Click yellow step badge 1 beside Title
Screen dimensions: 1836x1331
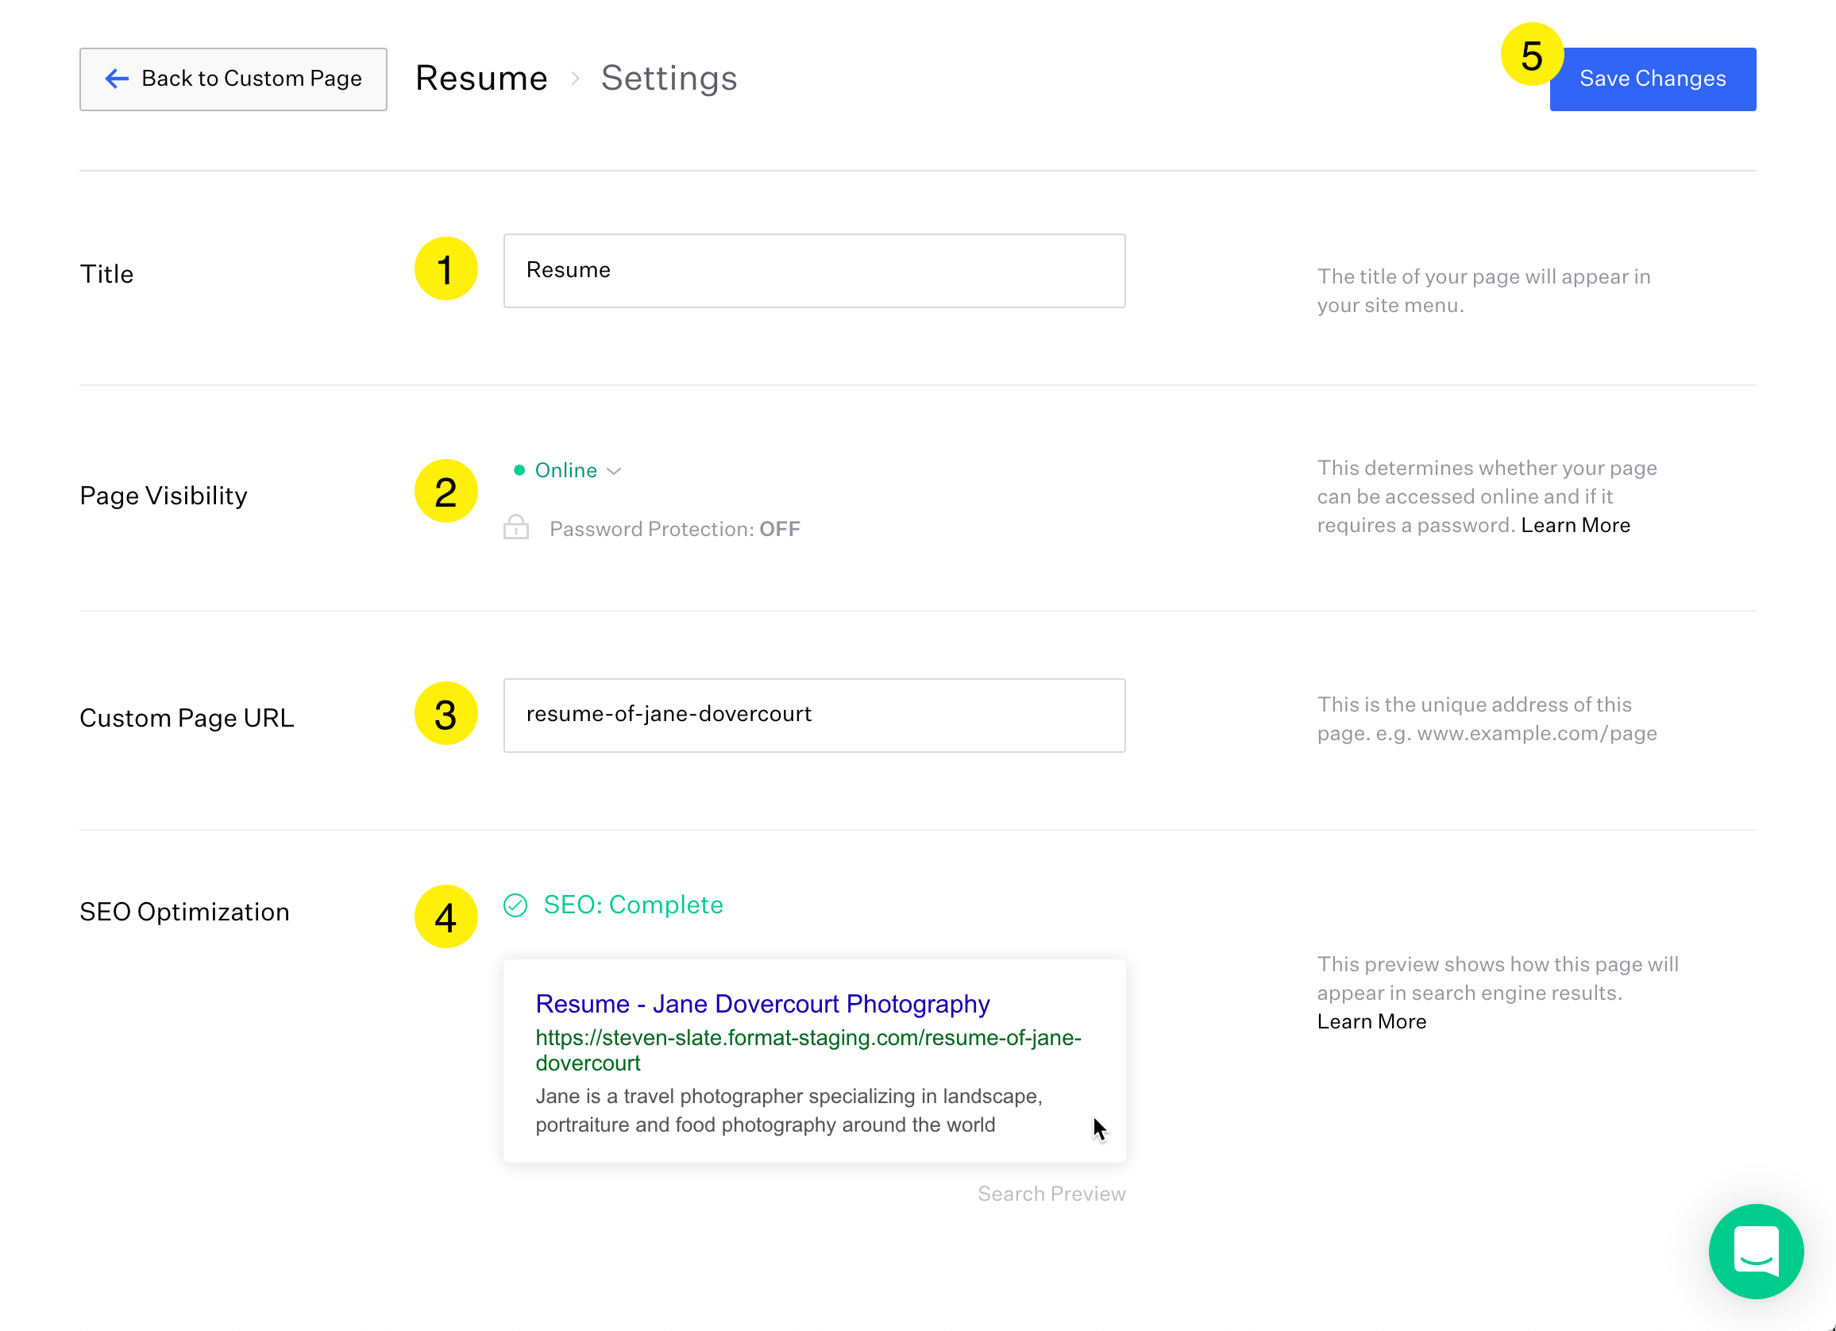tap(445, 269)
